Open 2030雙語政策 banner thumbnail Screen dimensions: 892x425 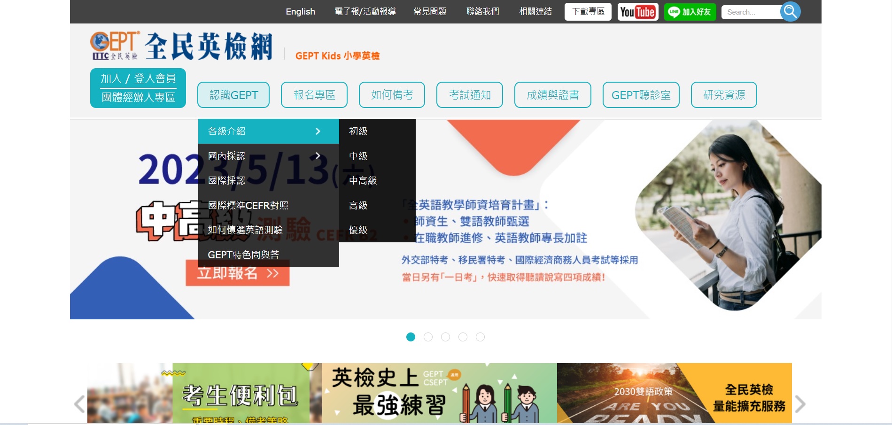click(675, 393)
